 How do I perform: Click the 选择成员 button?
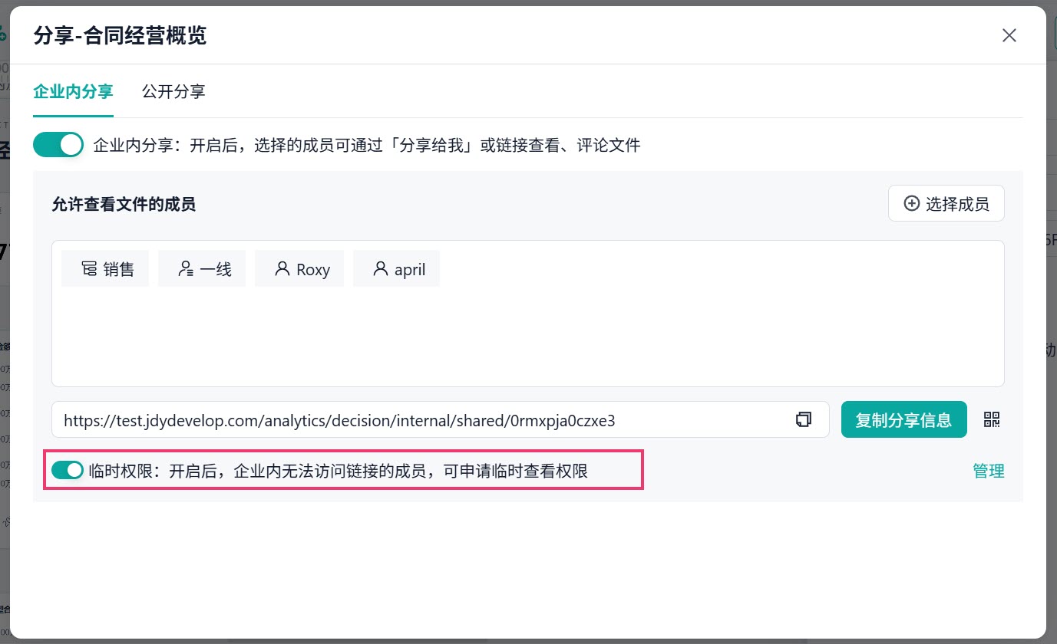(946, 203)
